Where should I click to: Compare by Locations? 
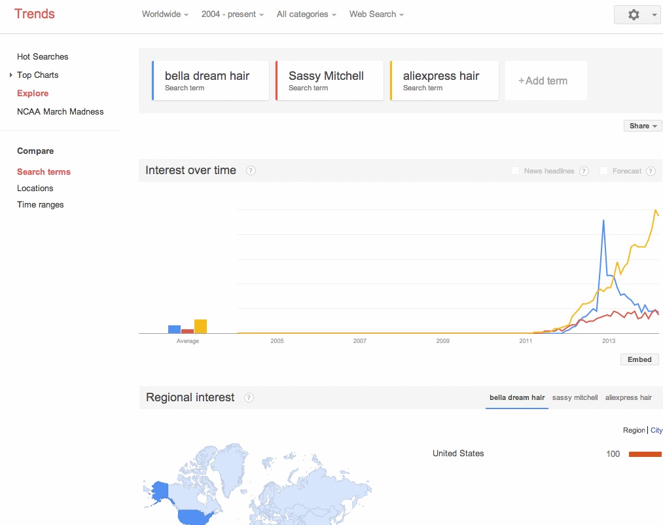coord(35,189)
